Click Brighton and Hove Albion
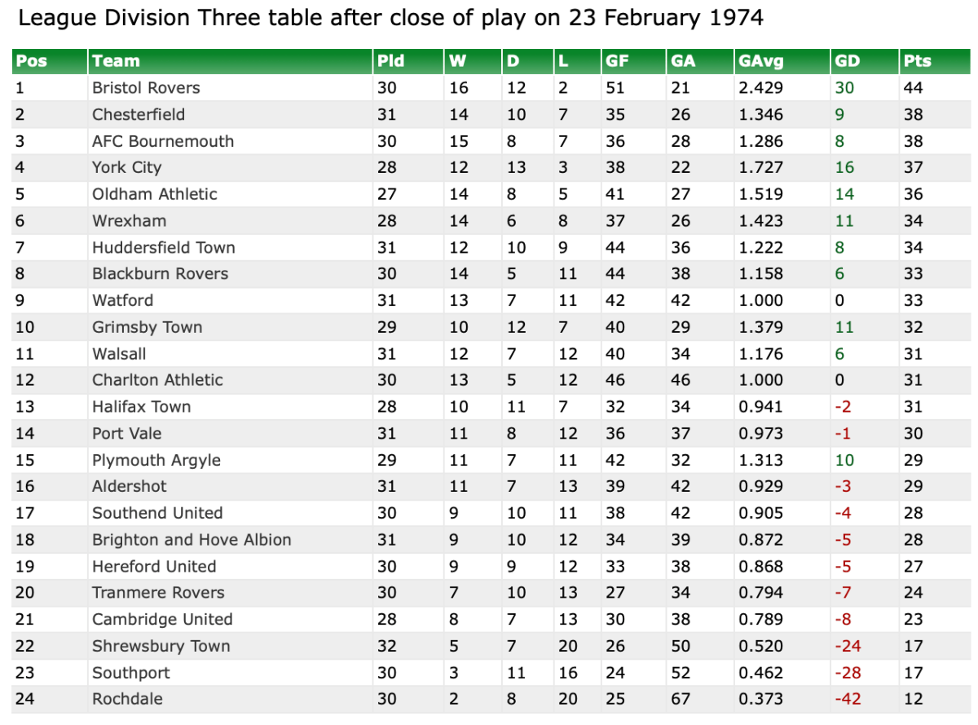This screenshot has width=978, height=725. 192,540
